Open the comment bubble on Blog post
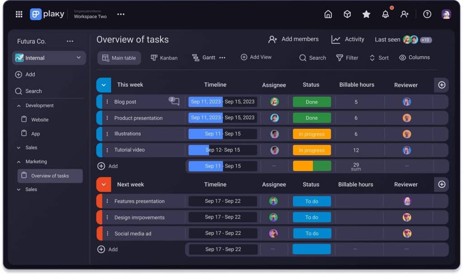The height and width of the screenshot is (275, 463). click(x=175, y=102)
